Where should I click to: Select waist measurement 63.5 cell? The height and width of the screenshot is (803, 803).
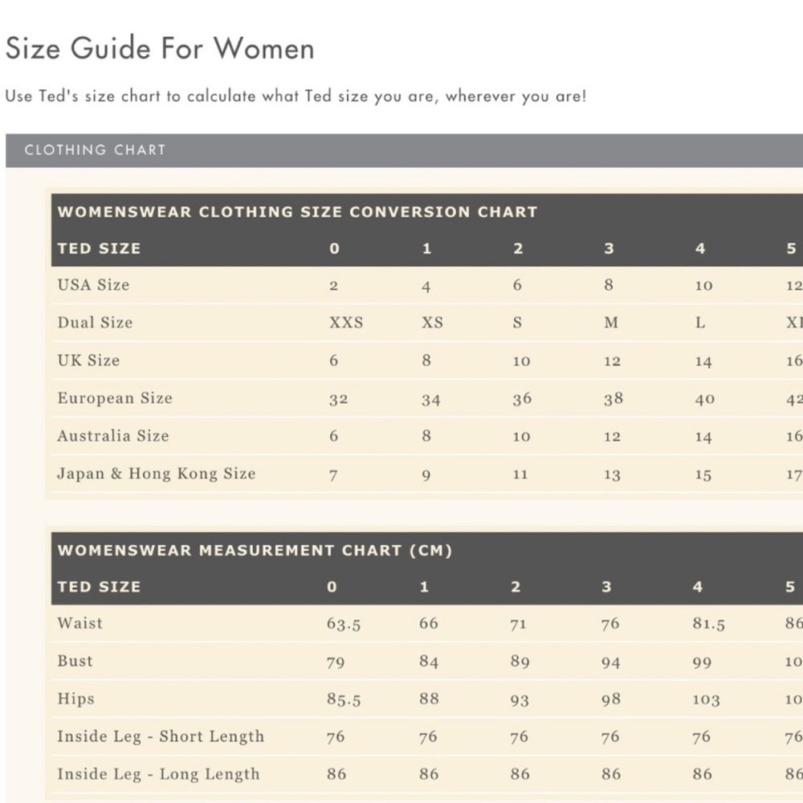point(344,624)
